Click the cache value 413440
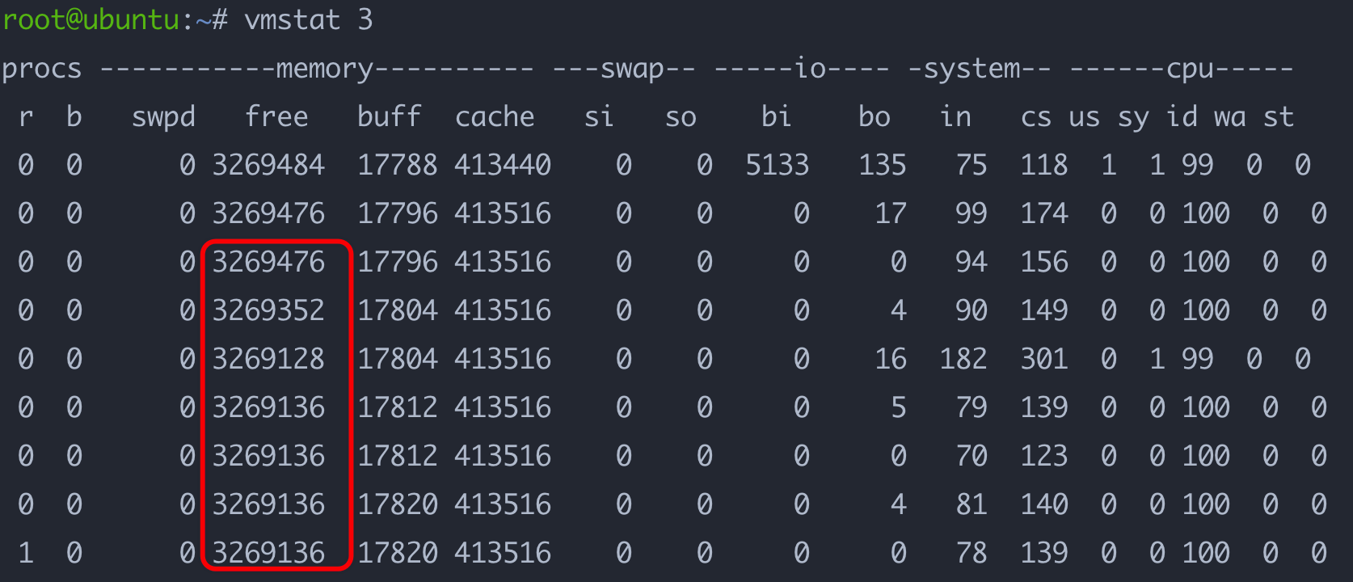Image resolution: width=1353 pixels, height=582 pixels. (503, 166)
